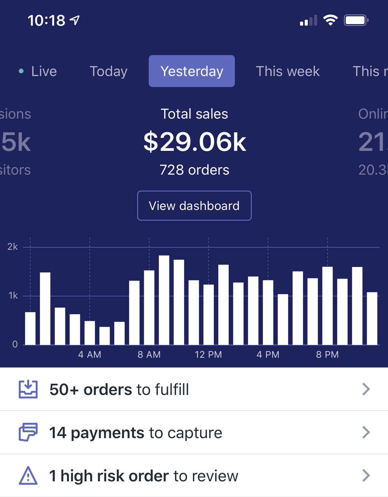This screenshot has width=388, height=497.
Task: Expand the 50+ orders to fulfill chevron
Action: [366, 389]
